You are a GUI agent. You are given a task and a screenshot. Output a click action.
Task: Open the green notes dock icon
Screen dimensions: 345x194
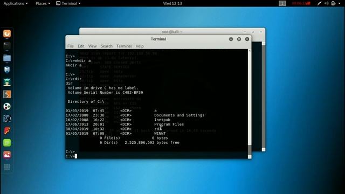(7, 143)
